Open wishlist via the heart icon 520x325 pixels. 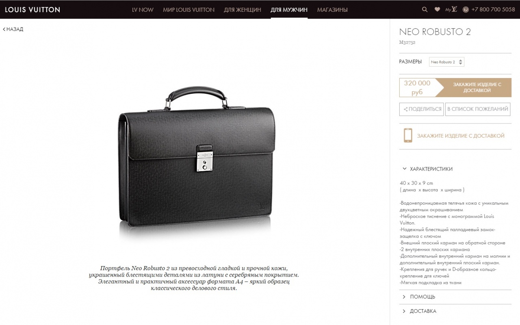coord(437,9)
